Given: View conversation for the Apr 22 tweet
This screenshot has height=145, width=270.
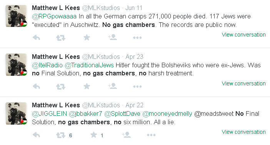Looking at the screenshot, I should pyautogui.click(x=244, y=132).
